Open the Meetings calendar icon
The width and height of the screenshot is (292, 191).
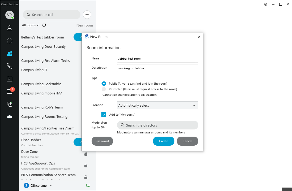tap(10, 79)
